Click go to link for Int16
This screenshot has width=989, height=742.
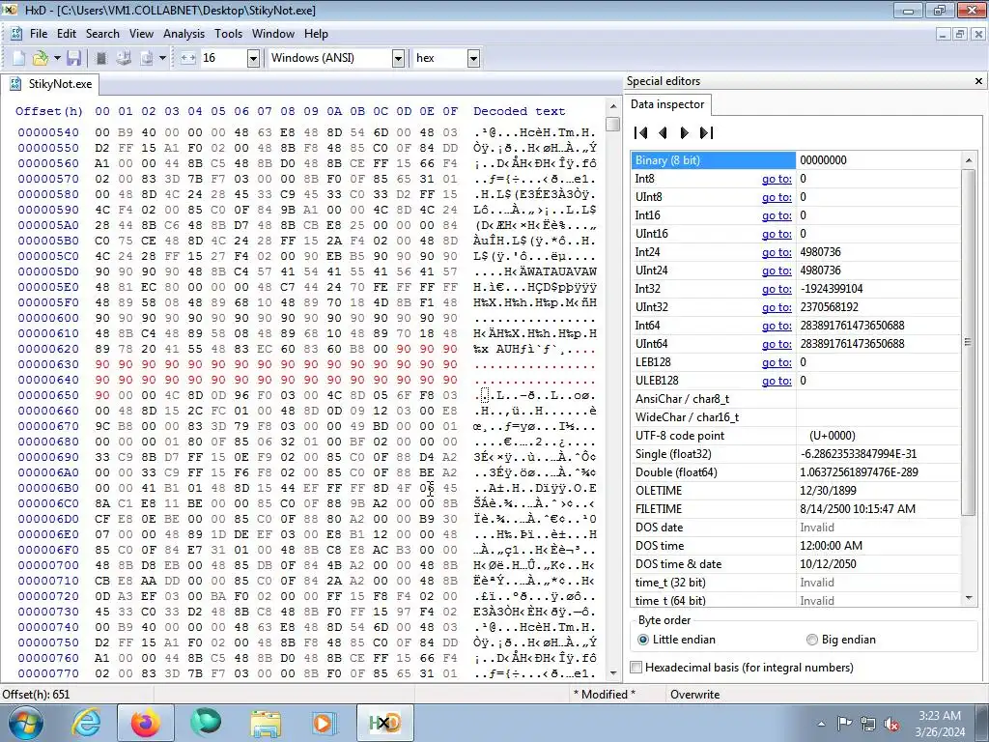[x=777, y=215]
